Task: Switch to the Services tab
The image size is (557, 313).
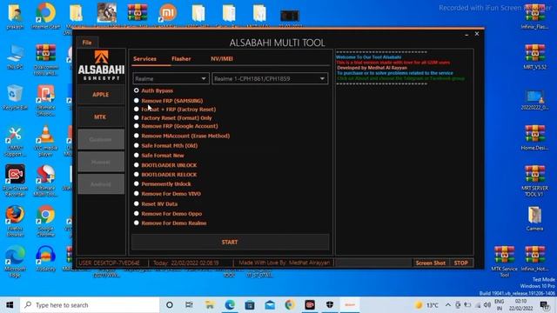Action: click(145, 59)
